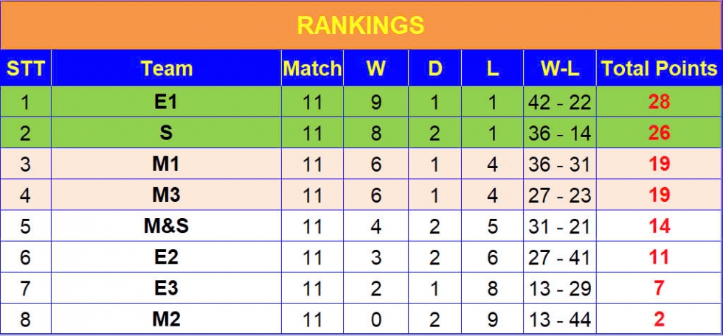Click team name M1
Image resolution: width=723 pixels, height=336 pixels.
coord(166,164)
